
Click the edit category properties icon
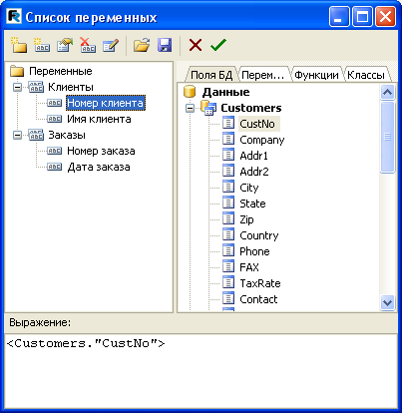65,45
